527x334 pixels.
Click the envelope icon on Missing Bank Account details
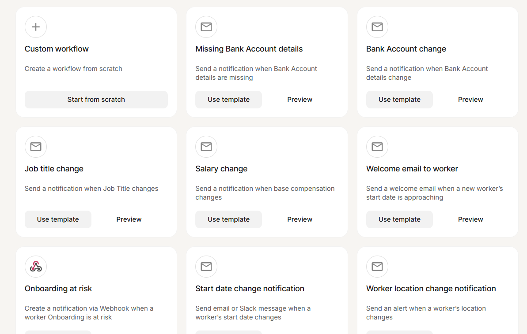206,27
